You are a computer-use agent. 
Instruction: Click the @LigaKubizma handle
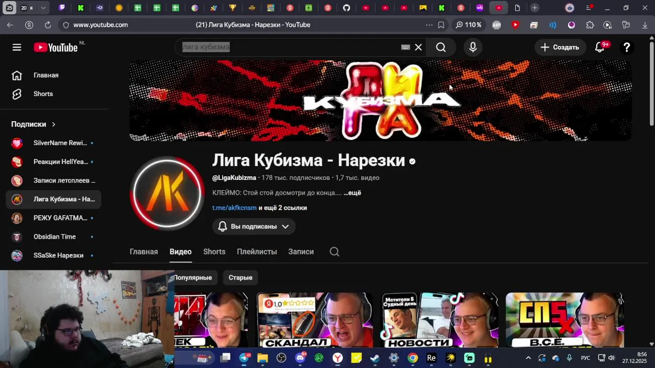(234, 178)
